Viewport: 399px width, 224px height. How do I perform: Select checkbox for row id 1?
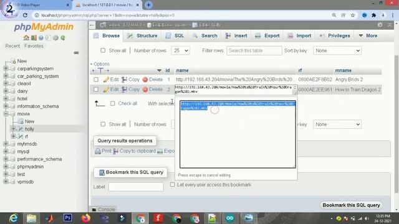point(96,80)
